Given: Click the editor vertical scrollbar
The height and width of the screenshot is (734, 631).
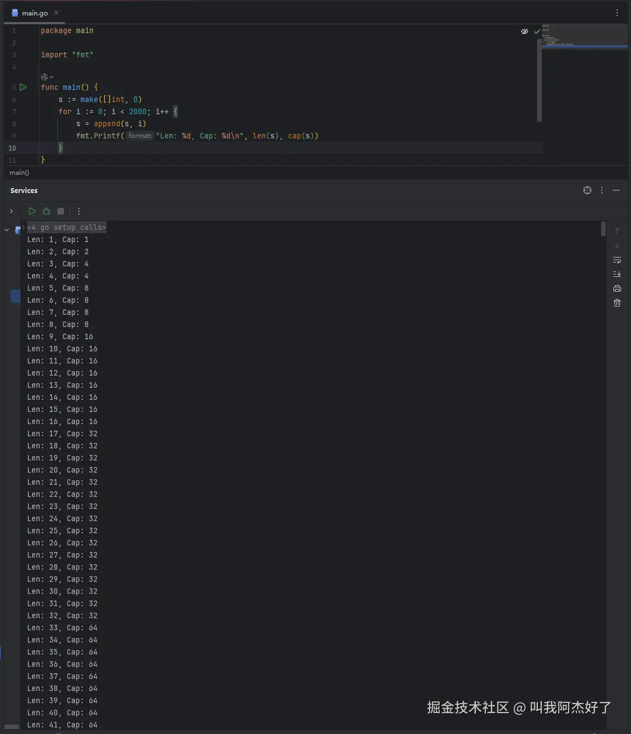Looking at the screenshot, I should 539,80.
